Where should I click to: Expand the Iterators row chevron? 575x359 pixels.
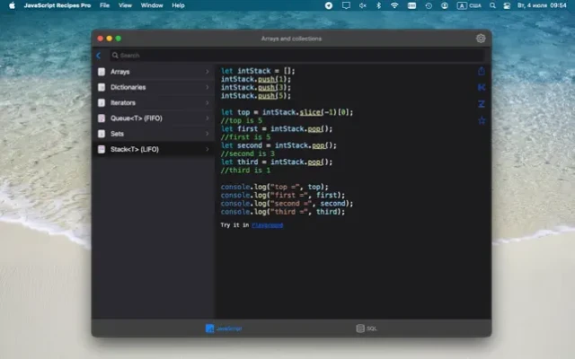coord(208,103)
